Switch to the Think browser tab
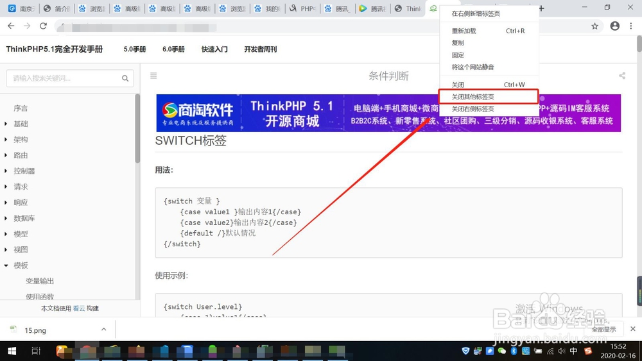 tap(408, 8)
